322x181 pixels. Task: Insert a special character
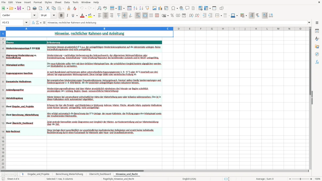point(173,8)
